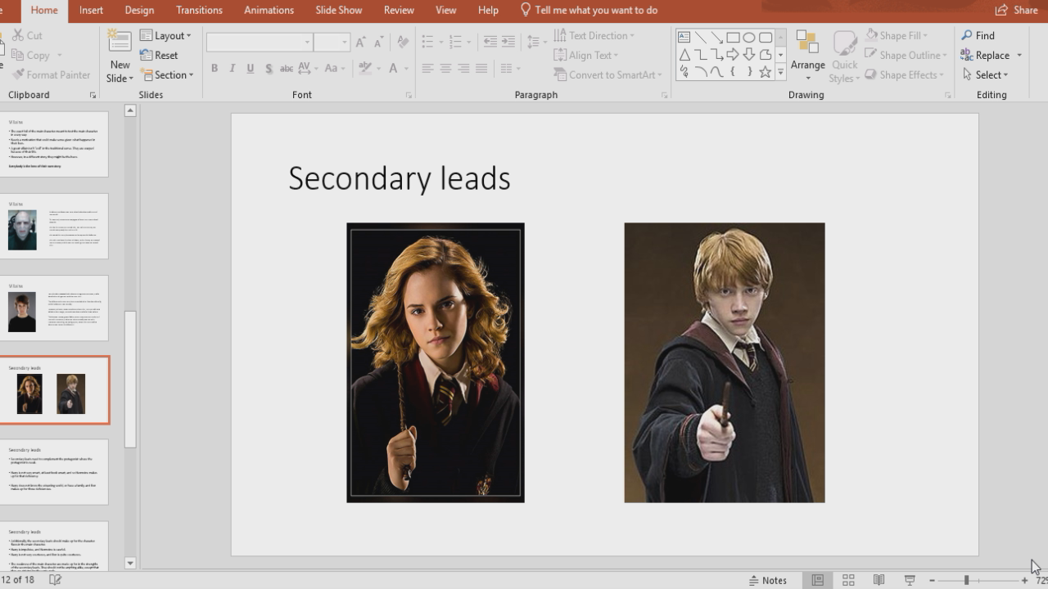
Task: Open the font size dropdown
Action: tap(345, 41)
